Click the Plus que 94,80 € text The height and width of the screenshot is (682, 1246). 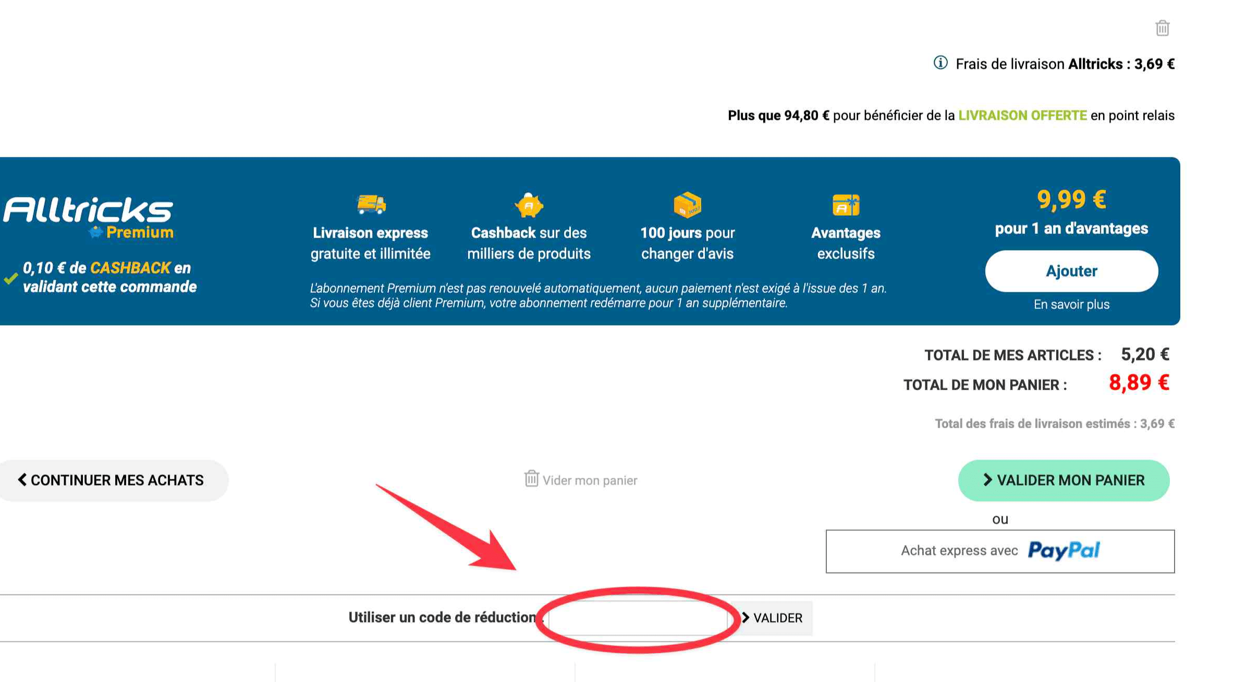778,115
